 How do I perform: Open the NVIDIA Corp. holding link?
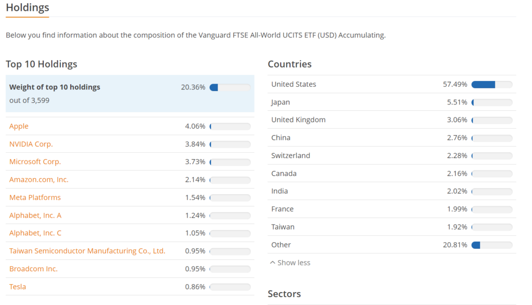point(31,144)
